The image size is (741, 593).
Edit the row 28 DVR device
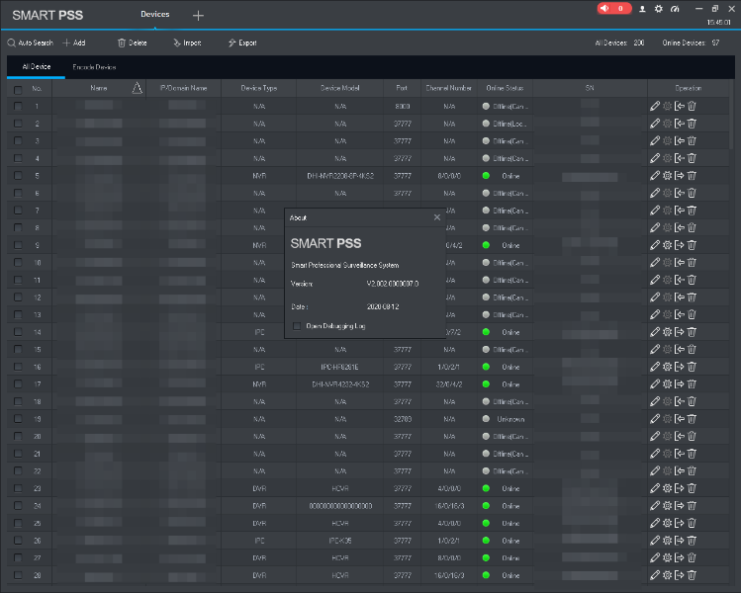pos(655,575)
